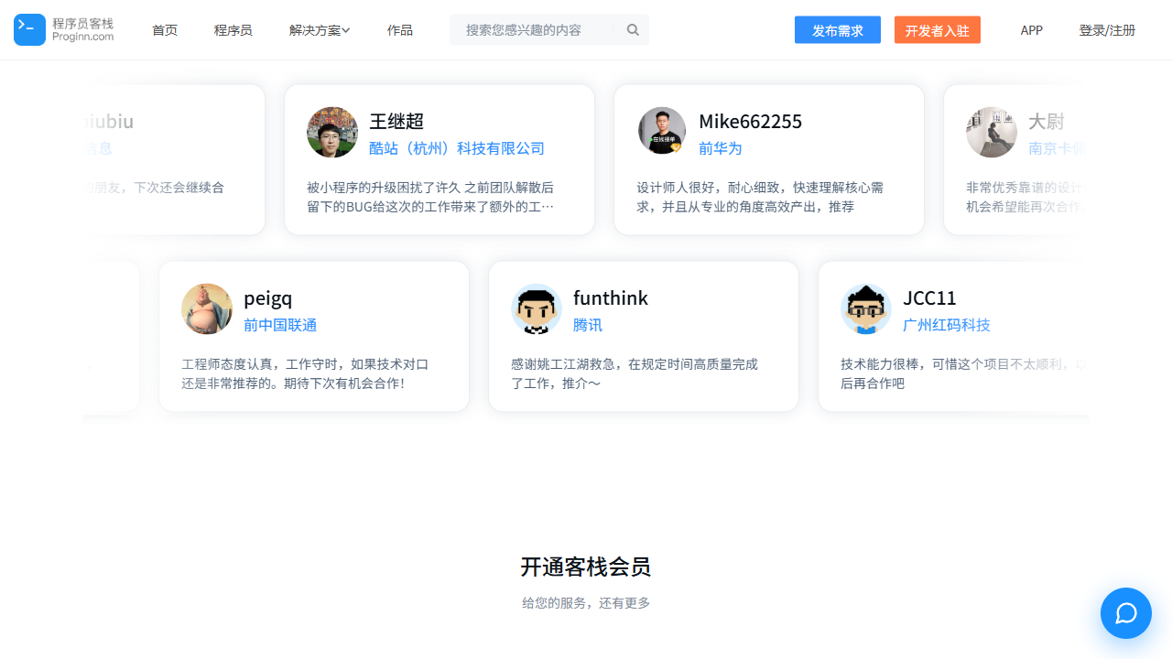Image resolution: width=1172 pixels, height=659 pixels.
Task: Click the review starting 被小程序的升级困扰了许久
Action: coord(430,197)
